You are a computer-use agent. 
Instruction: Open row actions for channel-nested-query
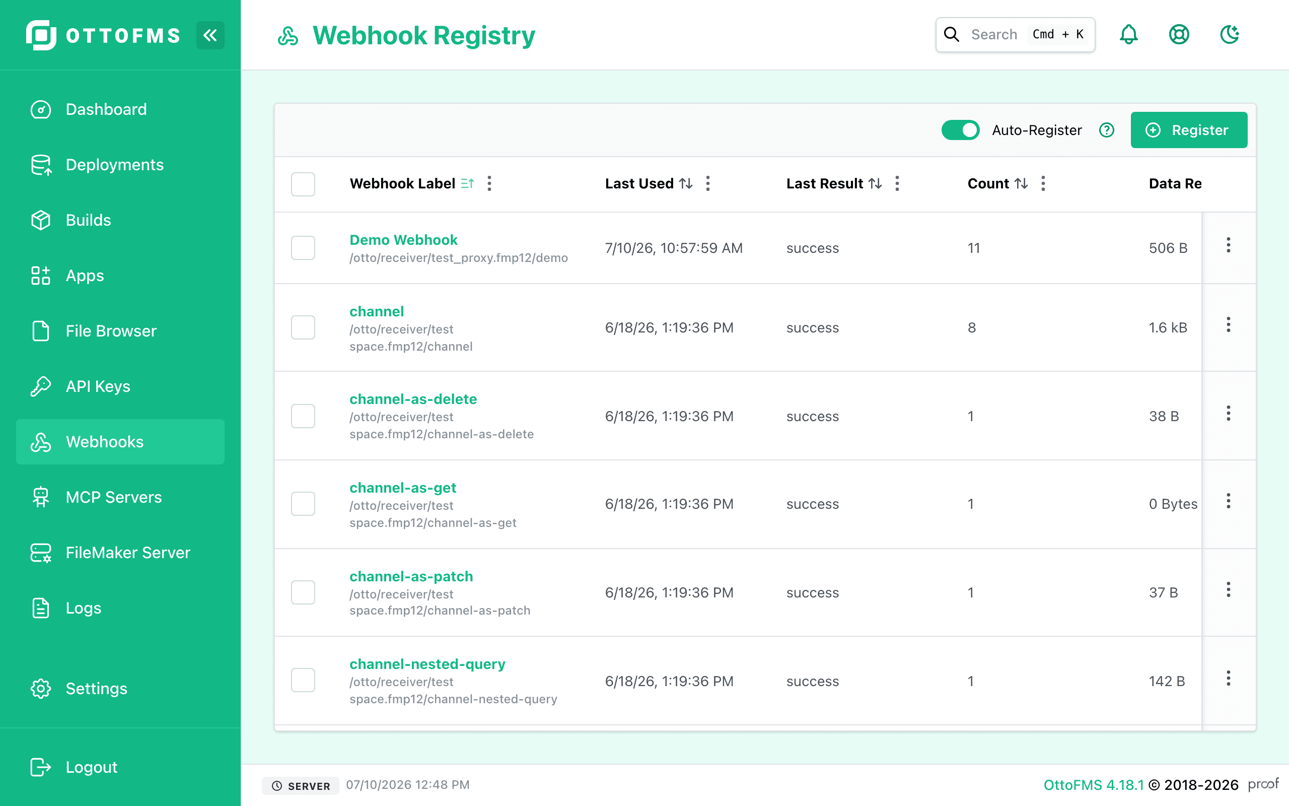[1229, 678]
